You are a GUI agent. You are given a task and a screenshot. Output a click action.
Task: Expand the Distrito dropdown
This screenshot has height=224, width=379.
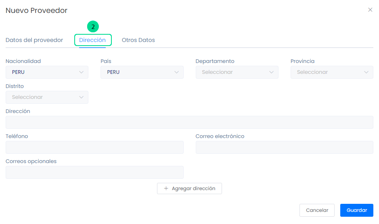(47, 97)
